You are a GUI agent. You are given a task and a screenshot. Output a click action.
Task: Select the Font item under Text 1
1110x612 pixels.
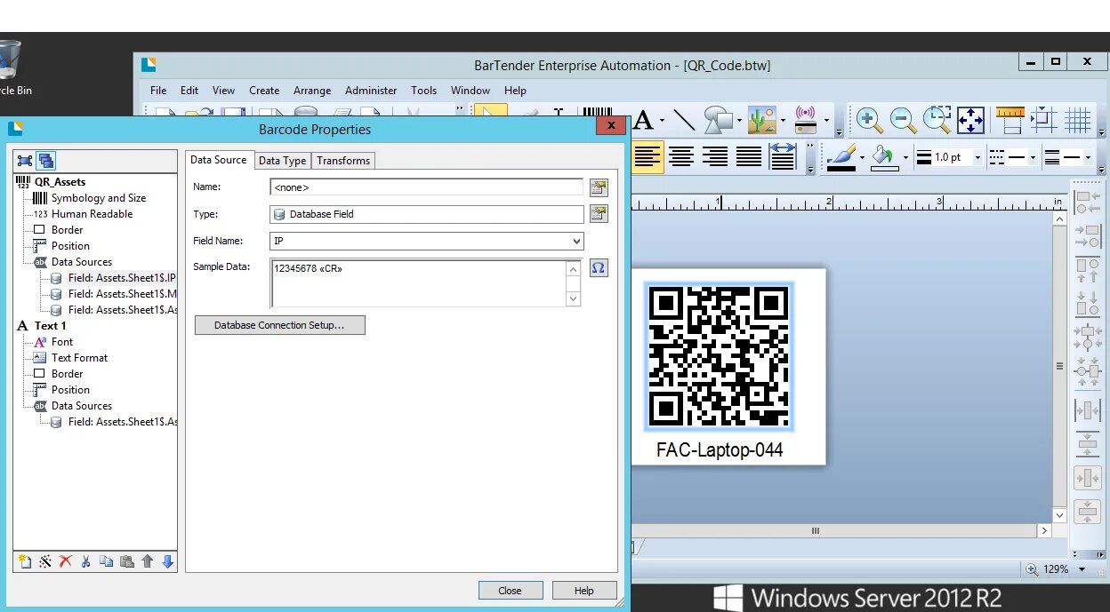tap(62, 342)
